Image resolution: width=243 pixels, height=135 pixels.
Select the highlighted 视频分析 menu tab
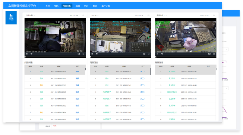click(x=67, y=6)
